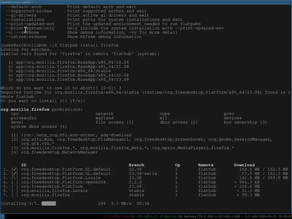292x219 pixels.
Task: Click the date and time 2024-02-05 20:56:00
Action: coord(275,216)
